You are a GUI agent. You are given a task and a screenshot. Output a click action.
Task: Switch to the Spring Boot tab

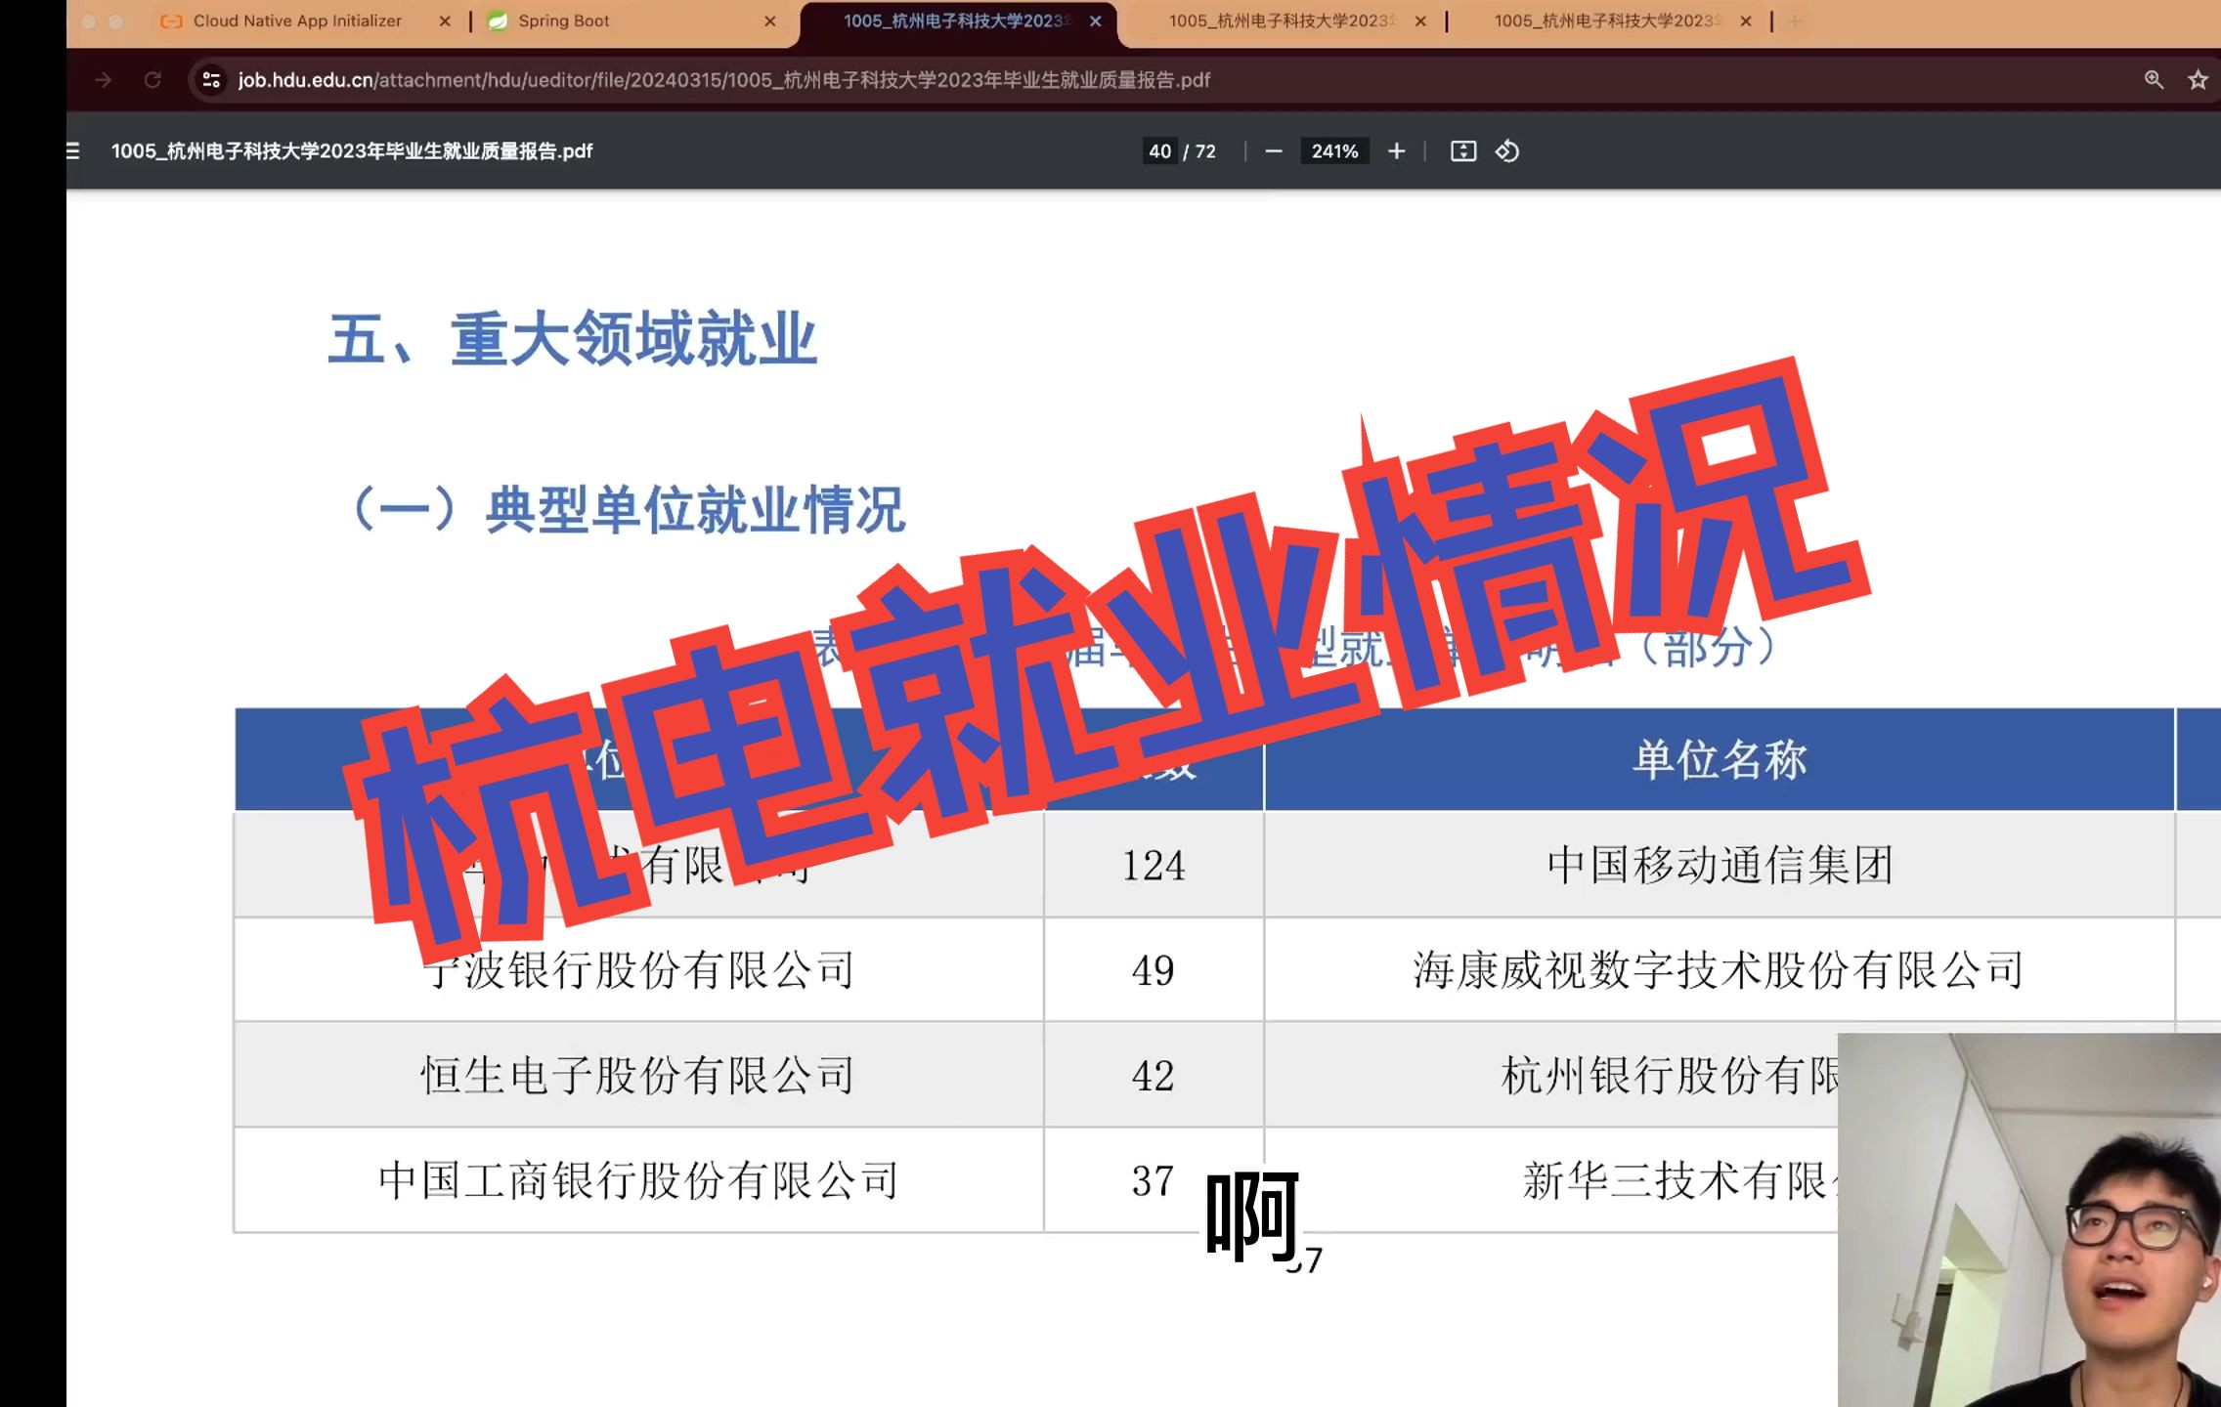click(564, 21)
